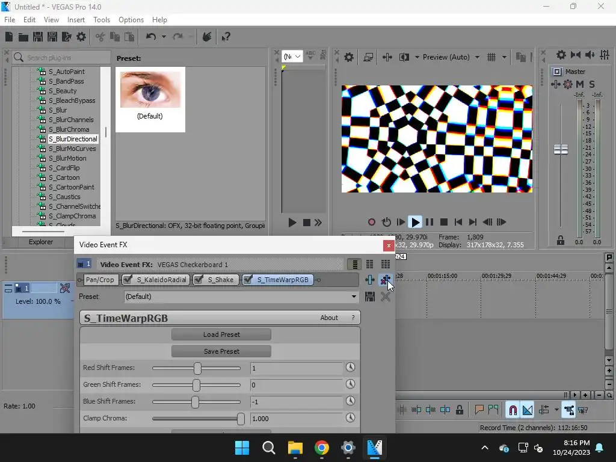This screenshot has height=462, width=616.
Task: Click the Play button in video preview
Action: click(x=415, y=223)
